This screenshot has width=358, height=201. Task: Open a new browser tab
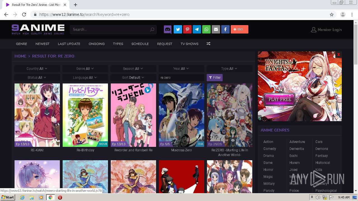pyautogui.click(x=76, y=5)
